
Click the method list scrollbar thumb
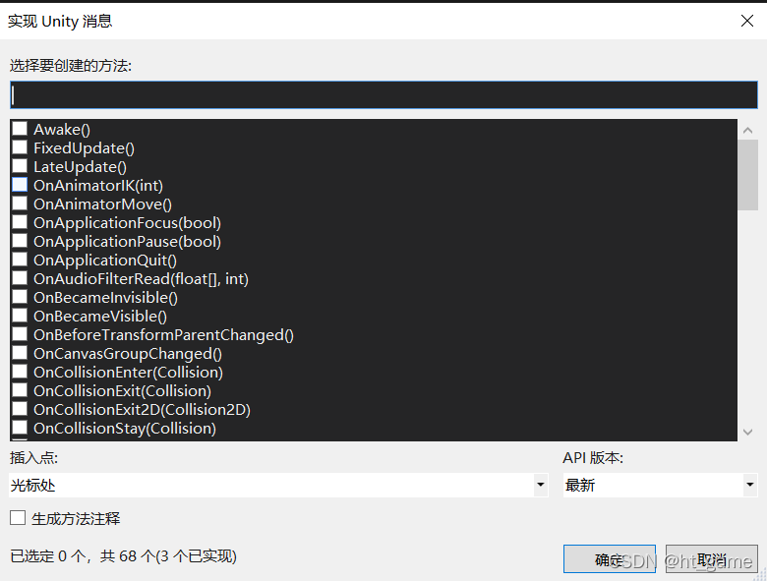click(x=747, y=175)
